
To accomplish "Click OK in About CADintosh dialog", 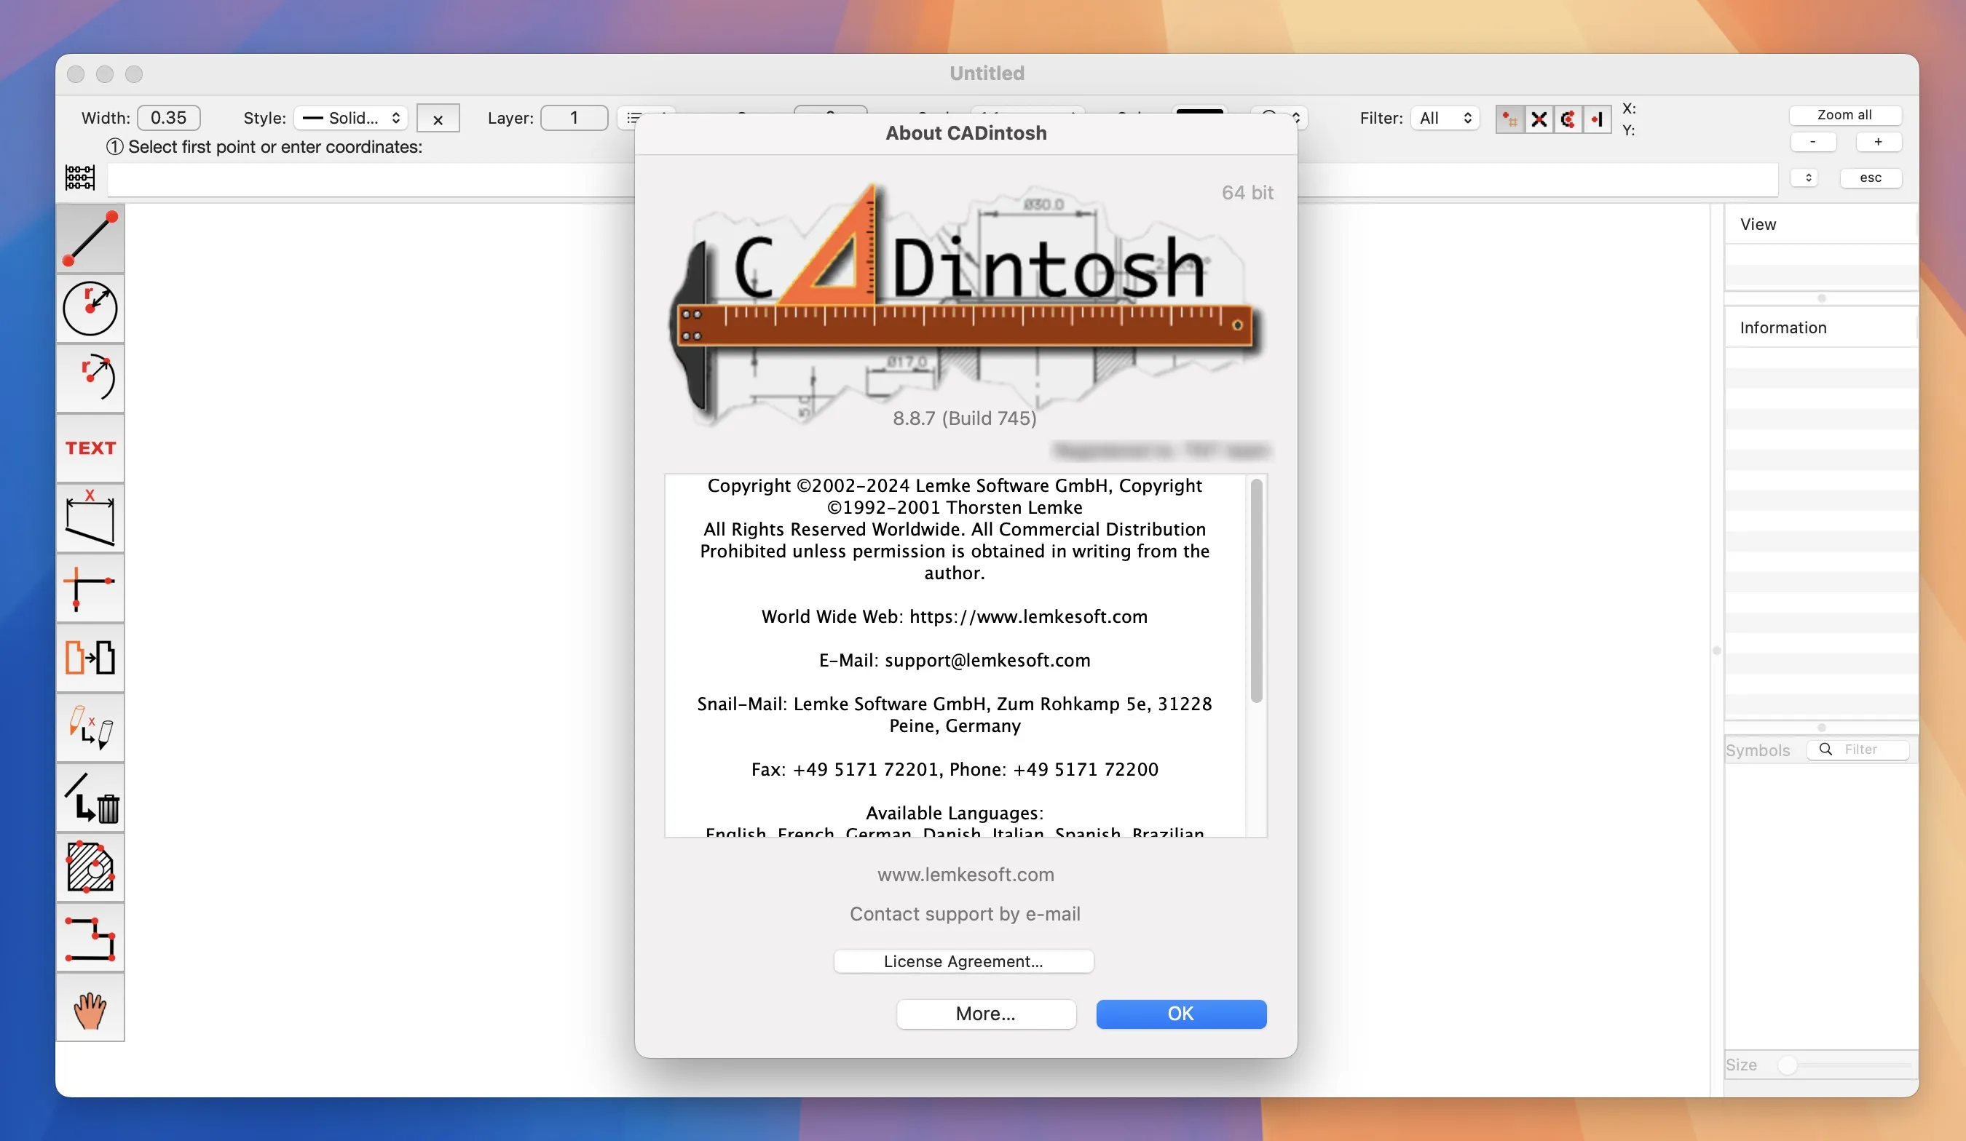I will 1180,1013.
